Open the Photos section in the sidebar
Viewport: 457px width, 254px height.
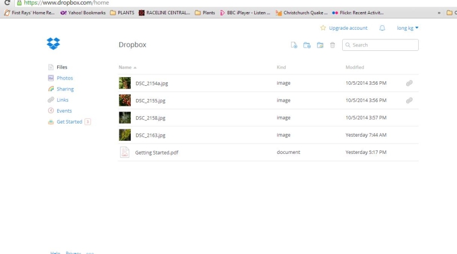coord(65,78)
